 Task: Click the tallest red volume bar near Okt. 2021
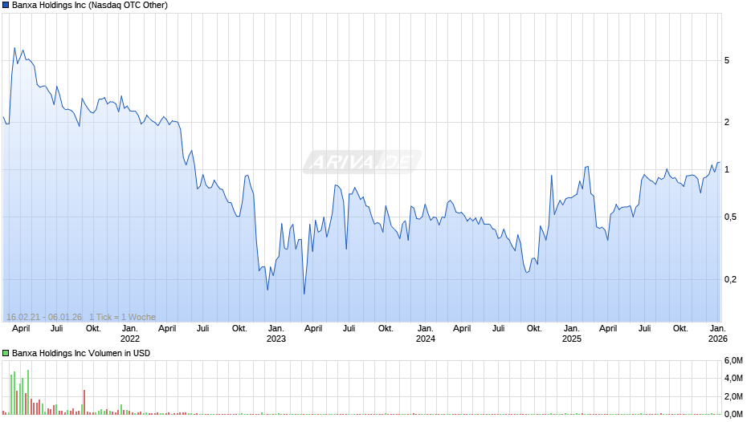click(x=84, y=402)
